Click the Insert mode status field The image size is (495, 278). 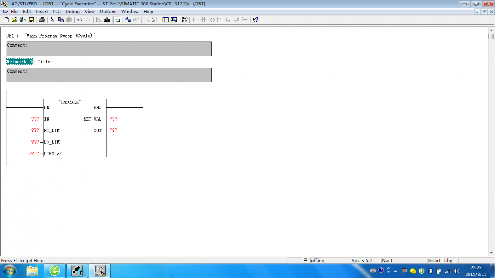point(435,261)
